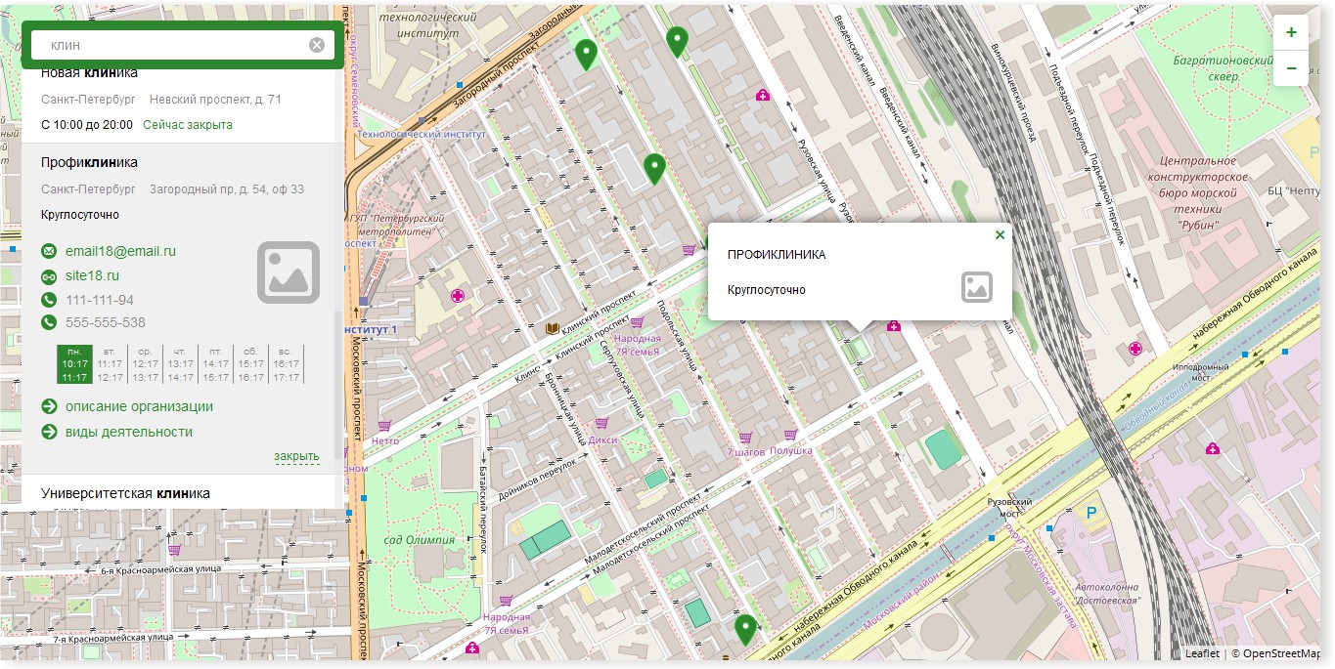
Task: Click green map marker left of Загородный проспект top
Action: pos(586,56)
